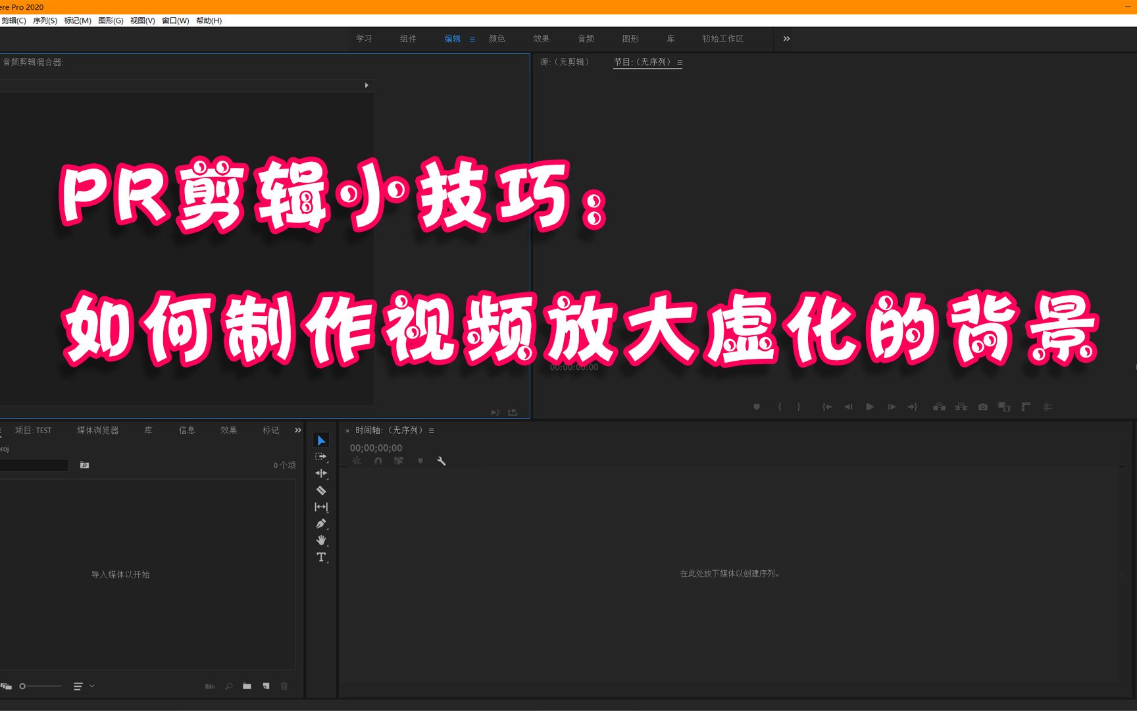Switch to the 媒体浏览器 tab

coord(97,430)
